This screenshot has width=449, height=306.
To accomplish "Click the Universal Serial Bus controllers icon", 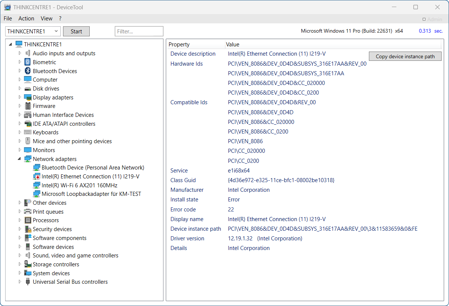I will click(x=27, y=282).
